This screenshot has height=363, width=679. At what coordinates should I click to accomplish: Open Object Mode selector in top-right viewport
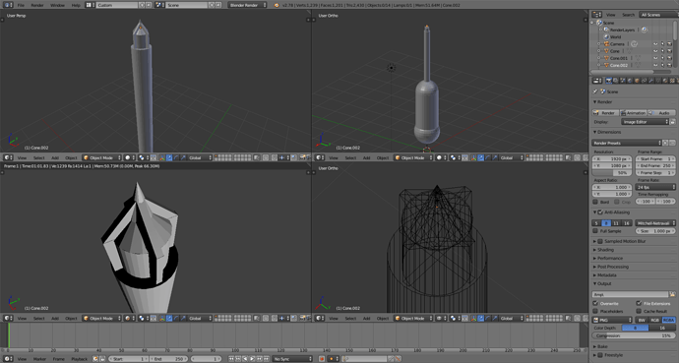coord(412,158)
